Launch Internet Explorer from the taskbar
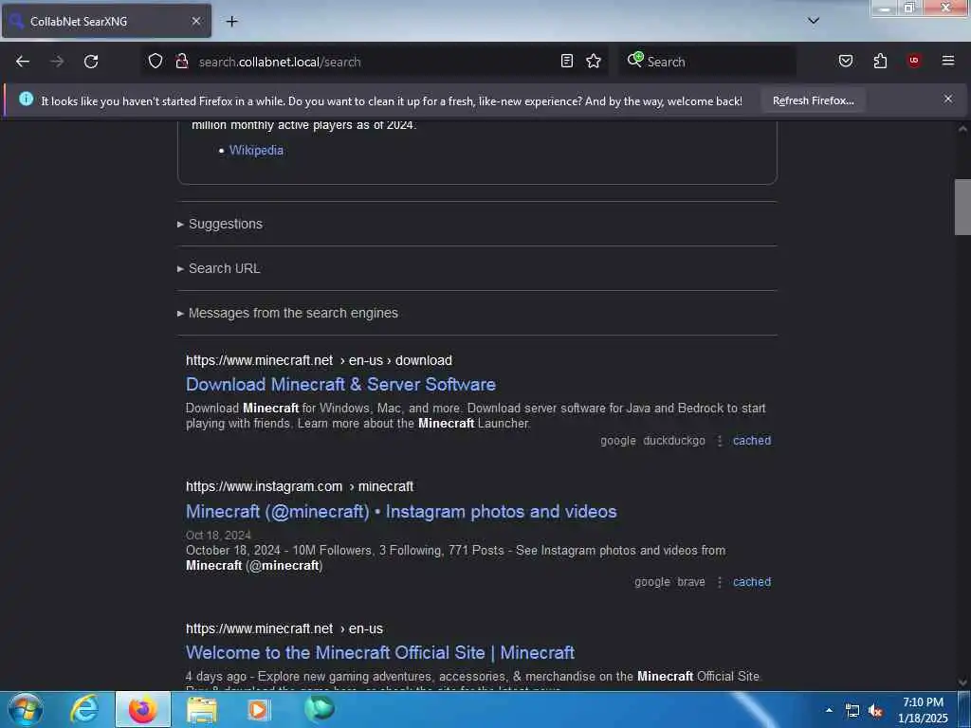 click(84, 709)
